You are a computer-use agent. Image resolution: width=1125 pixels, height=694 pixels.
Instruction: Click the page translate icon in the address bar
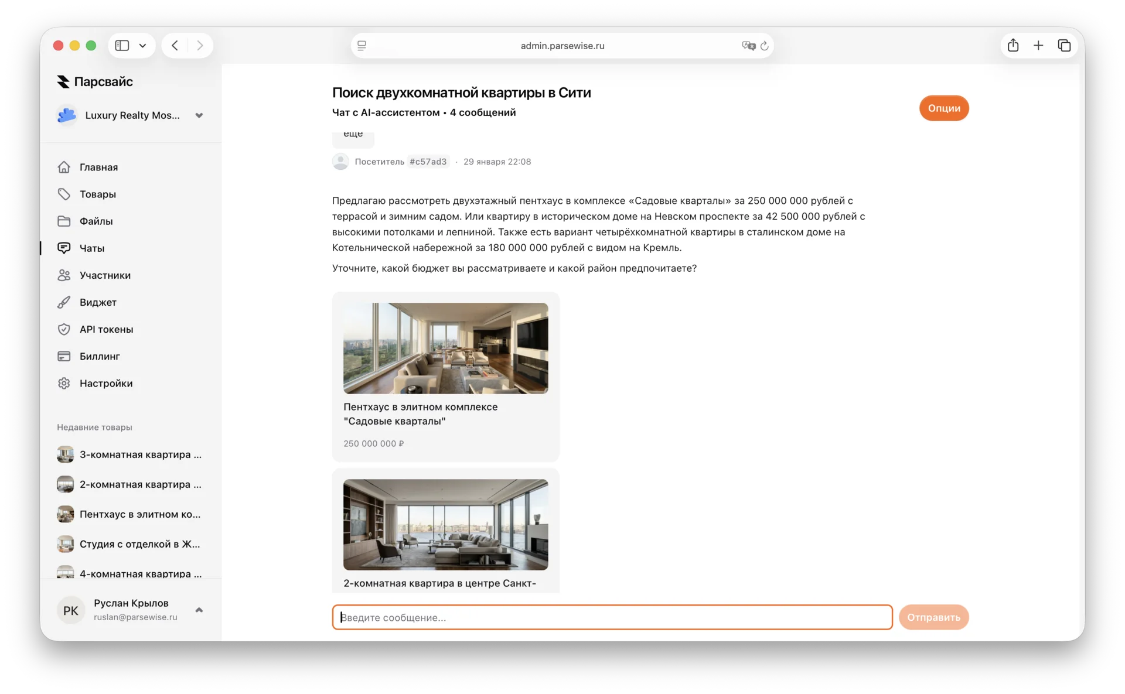(748, 46)
